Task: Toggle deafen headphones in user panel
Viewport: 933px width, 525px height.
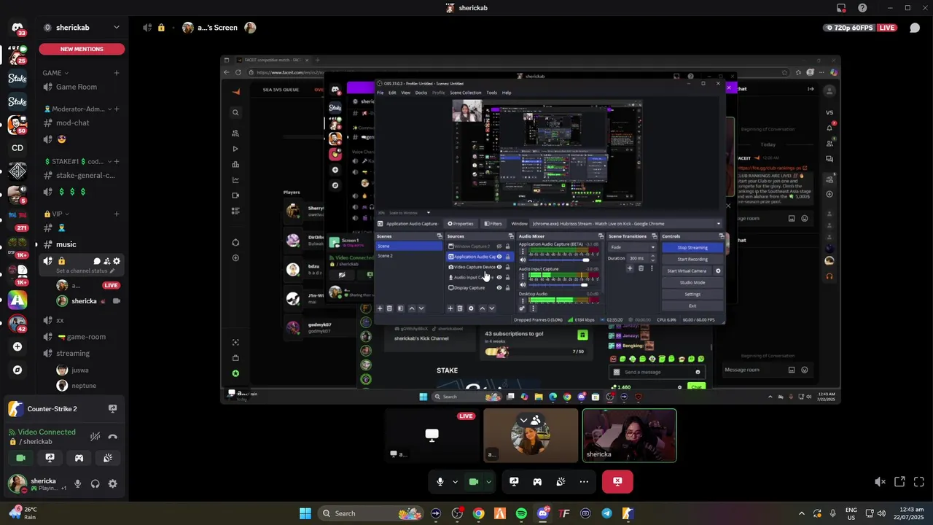Action: (x=95, y=483)
